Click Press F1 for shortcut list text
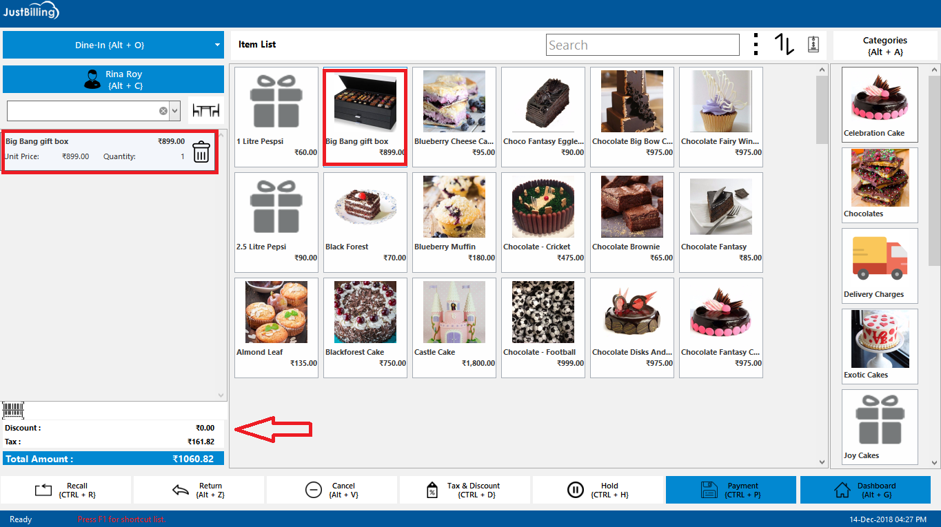The width and height of the screenshot is (941, 527). (x=122, y=519)
